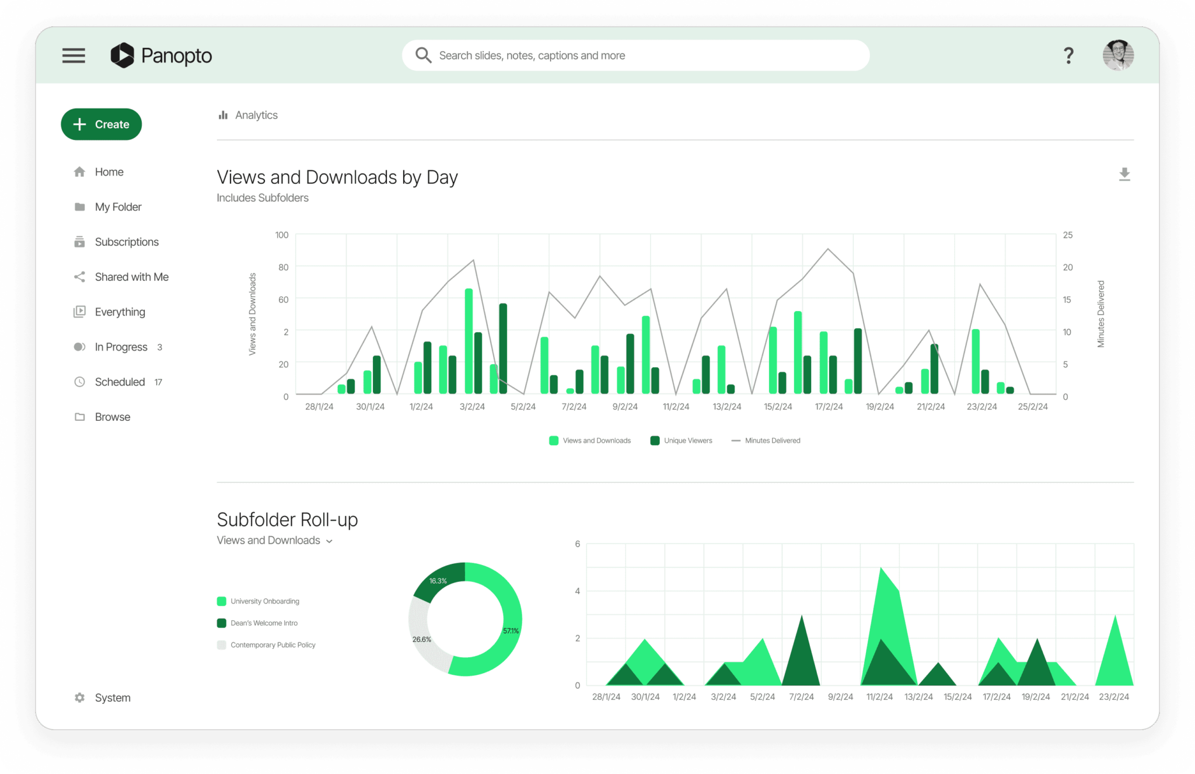Toggle Minutes Delivered legend line
The height and width of the screenshot is (774, 1195).
(x=766, y=441)
